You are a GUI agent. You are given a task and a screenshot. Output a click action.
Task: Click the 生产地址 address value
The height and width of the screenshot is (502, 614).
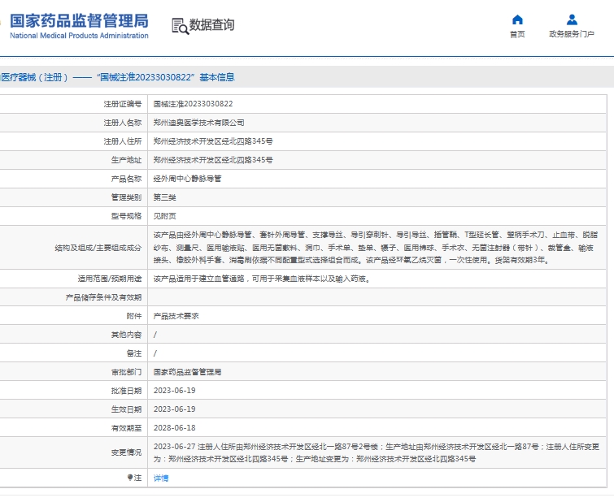click(213, 160)
